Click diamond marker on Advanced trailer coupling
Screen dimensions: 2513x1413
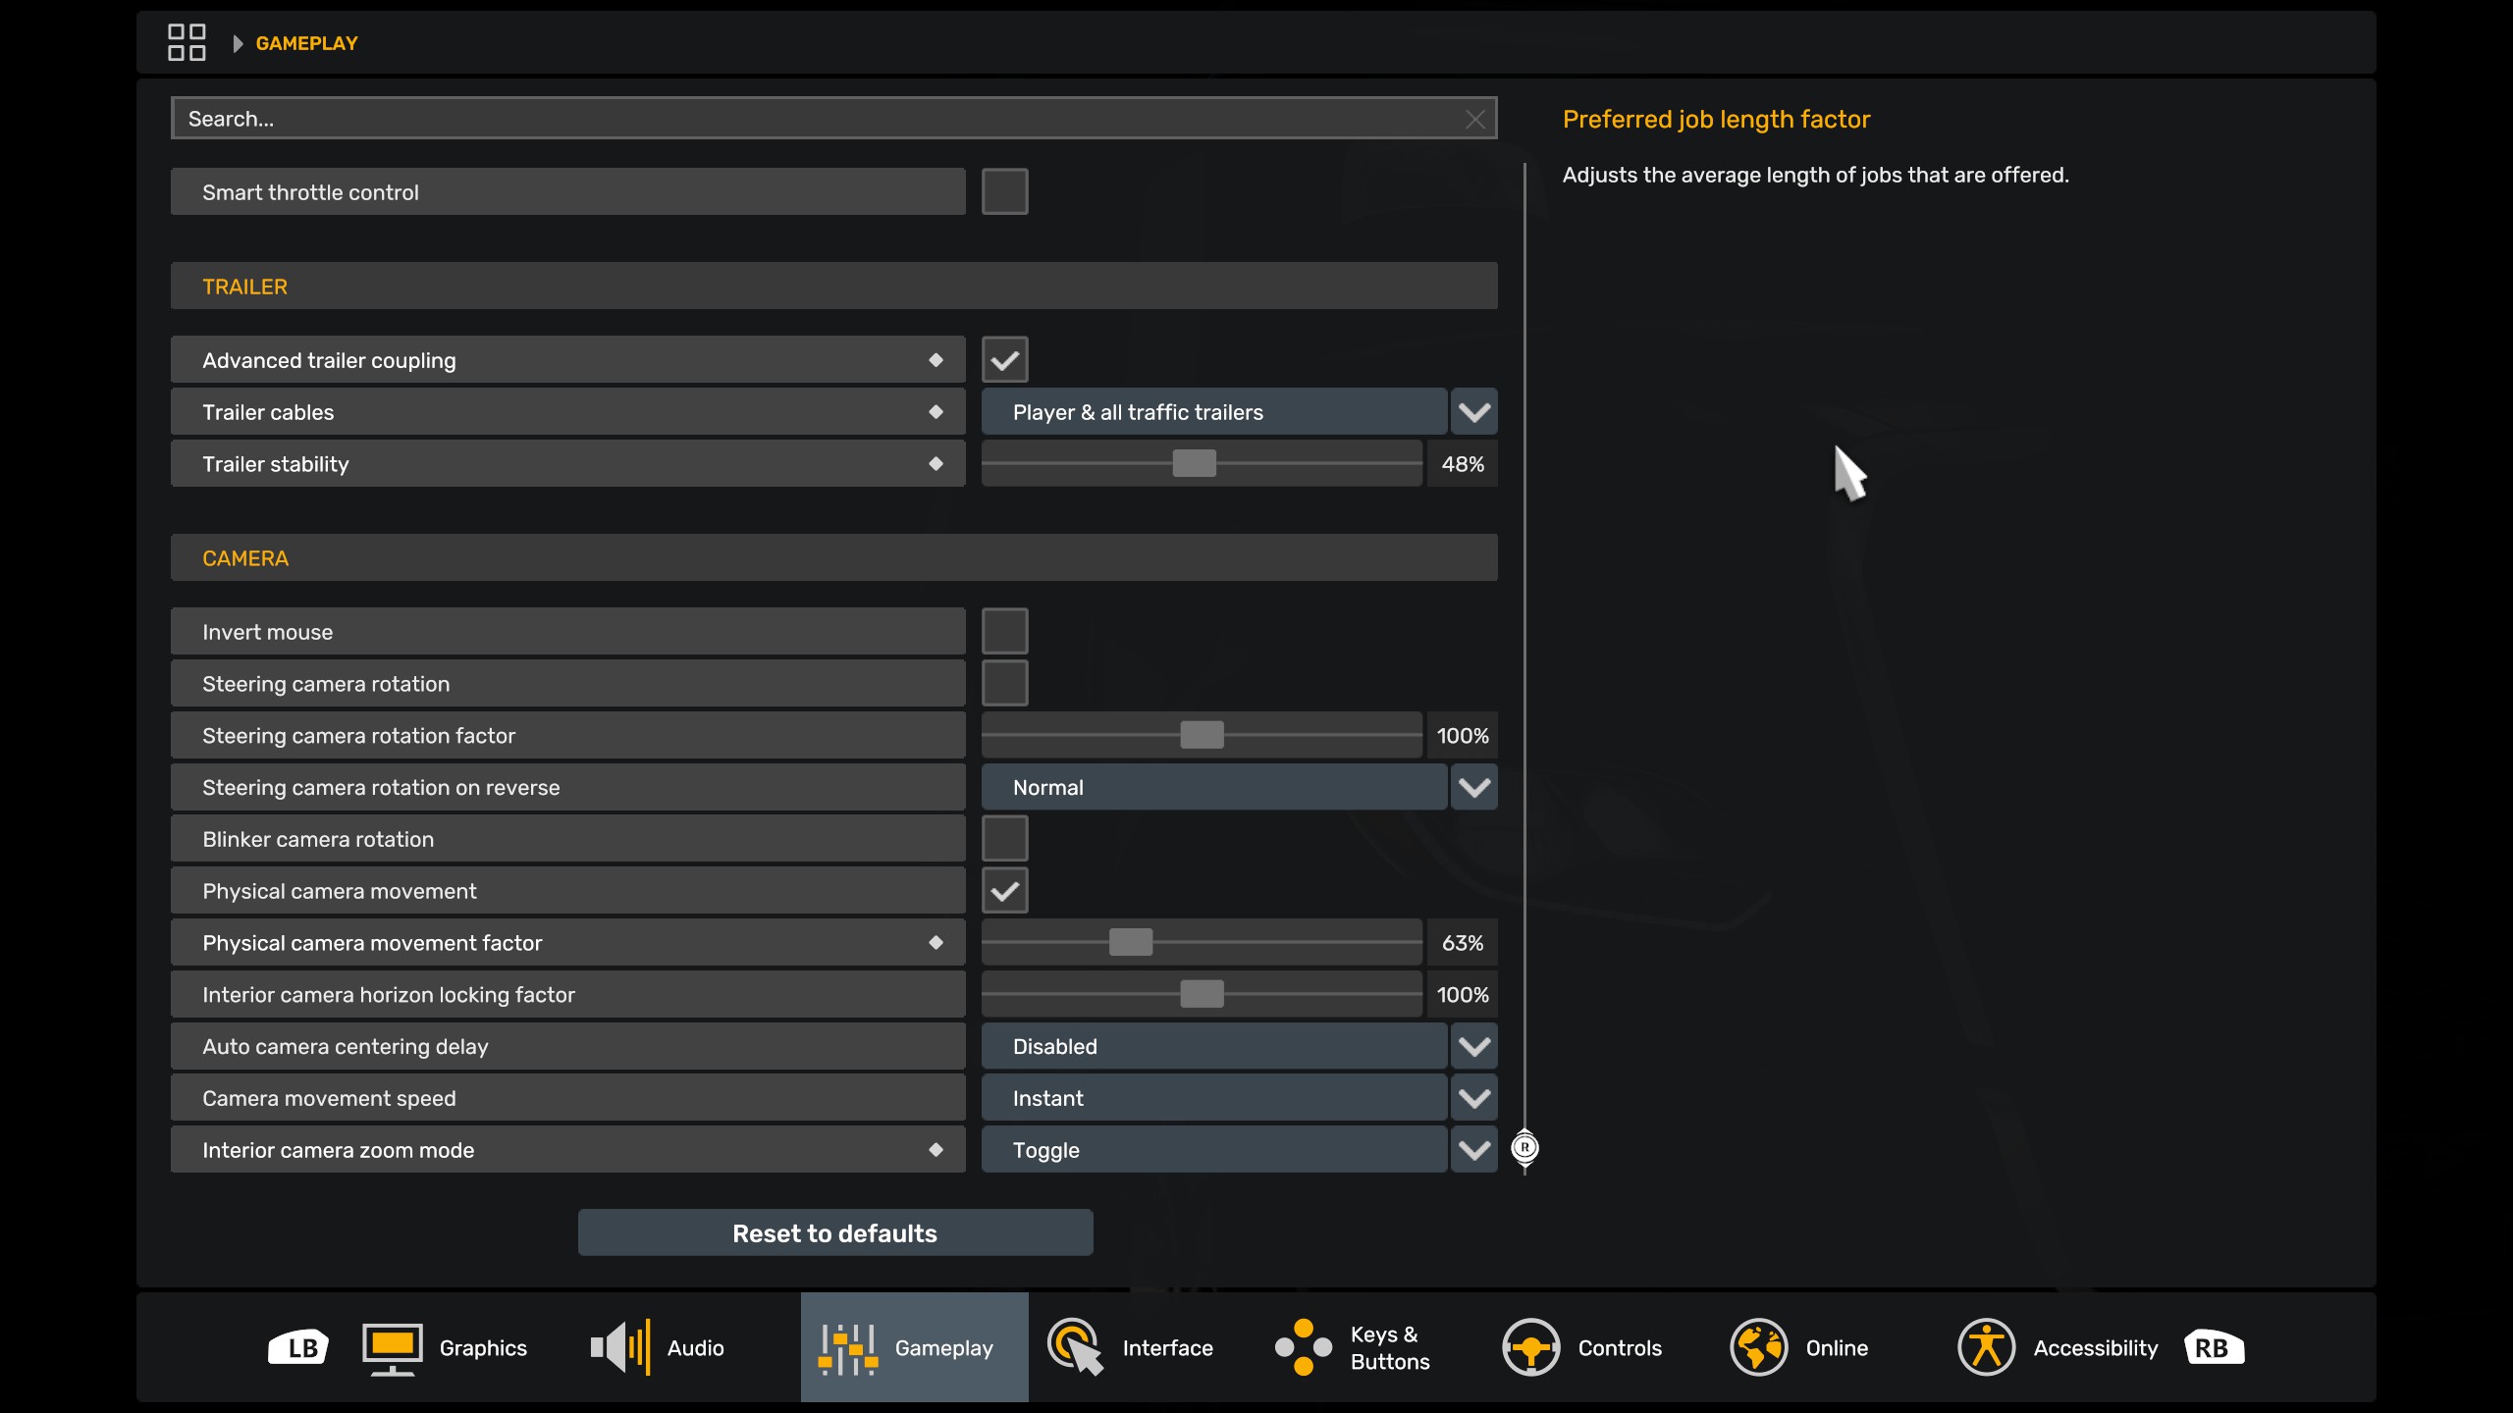pos(936,360)
